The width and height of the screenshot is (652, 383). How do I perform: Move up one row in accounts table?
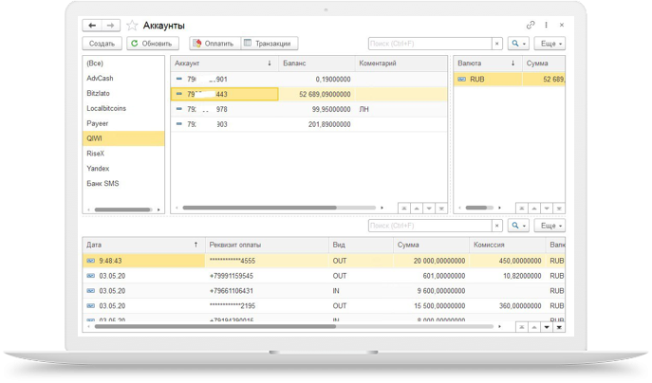417,209
